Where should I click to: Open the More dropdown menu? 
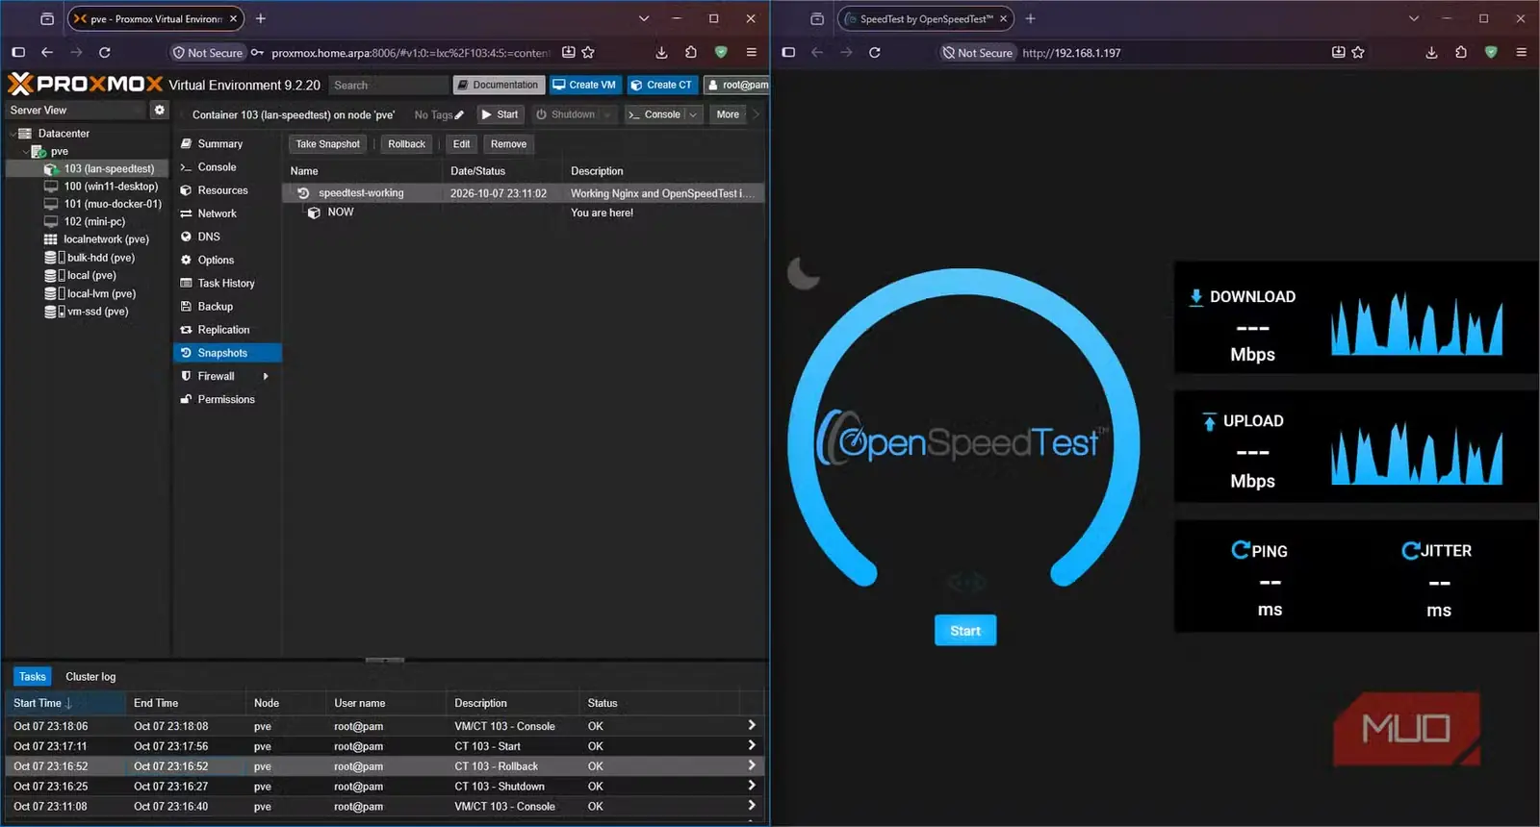point(729,115)
